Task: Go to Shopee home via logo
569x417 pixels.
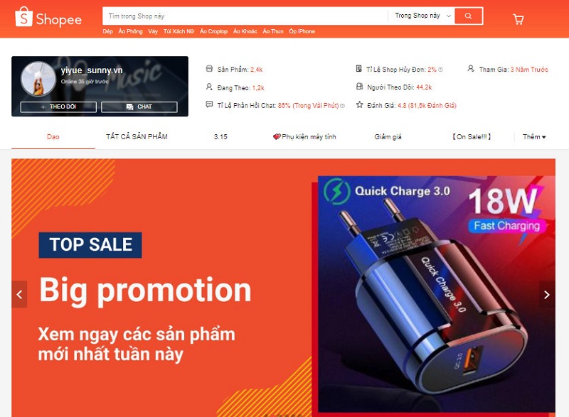Action: point(48,18)
